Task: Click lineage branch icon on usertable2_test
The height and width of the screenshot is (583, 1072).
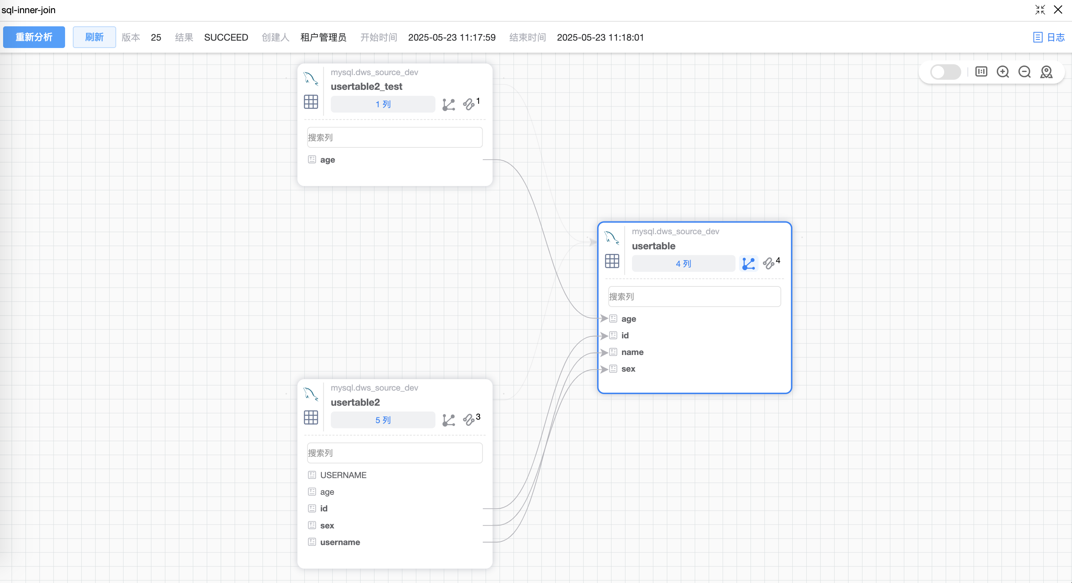Action: [x=448, y=105]
